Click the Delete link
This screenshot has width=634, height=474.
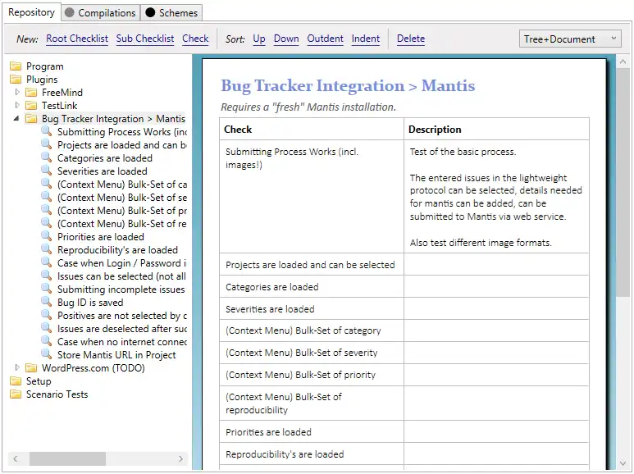[x=411, y=39]
